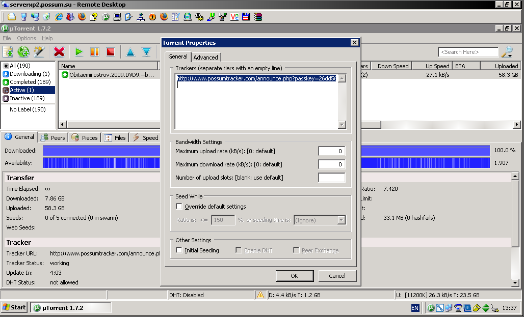
Task: Click the recycle bin icon in launcher bar
Action: 47,16
